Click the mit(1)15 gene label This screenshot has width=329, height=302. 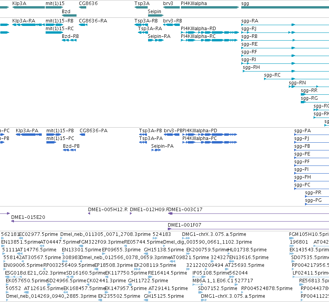55,3
